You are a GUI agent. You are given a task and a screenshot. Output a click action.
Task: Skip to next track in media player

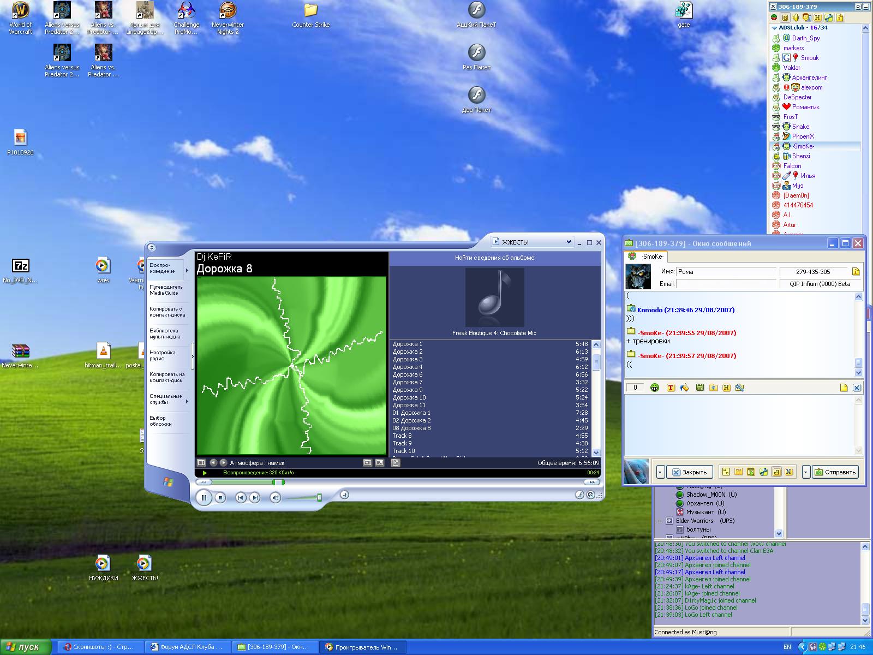255,497
